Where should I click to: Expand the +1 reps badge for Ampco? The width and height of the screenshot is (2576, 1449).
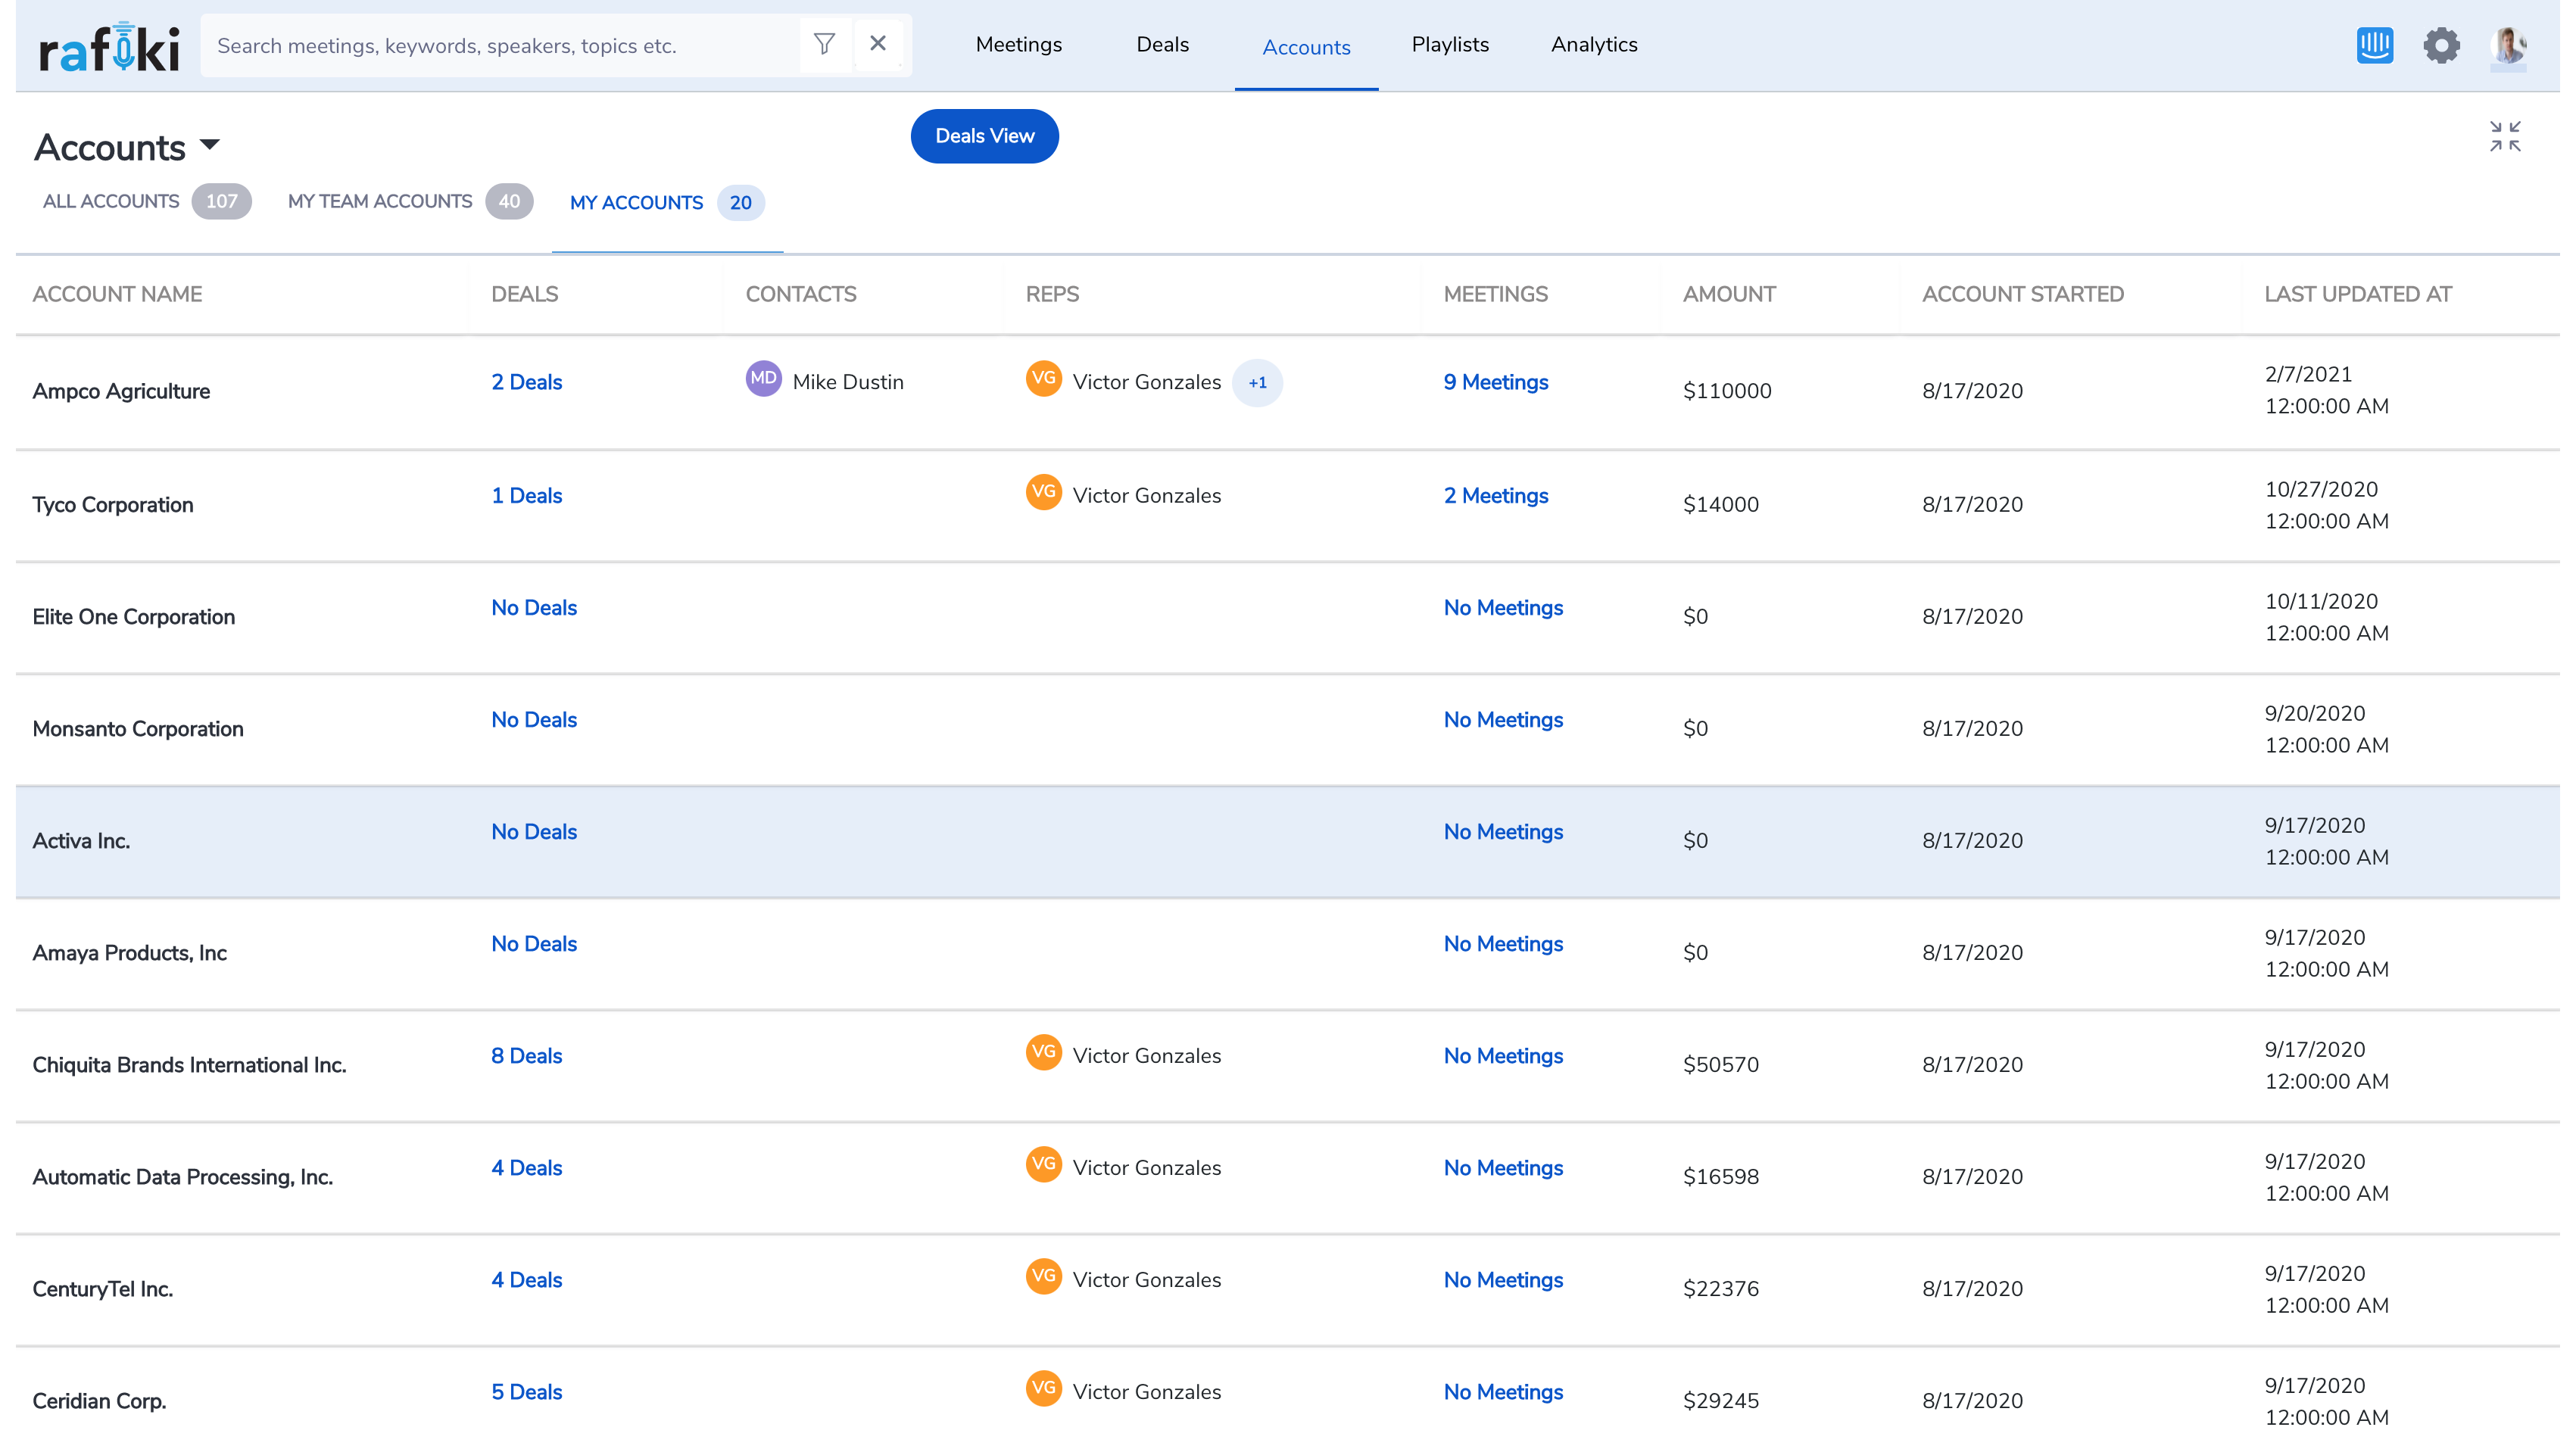pyautogui.click(x=1257, y=383)
